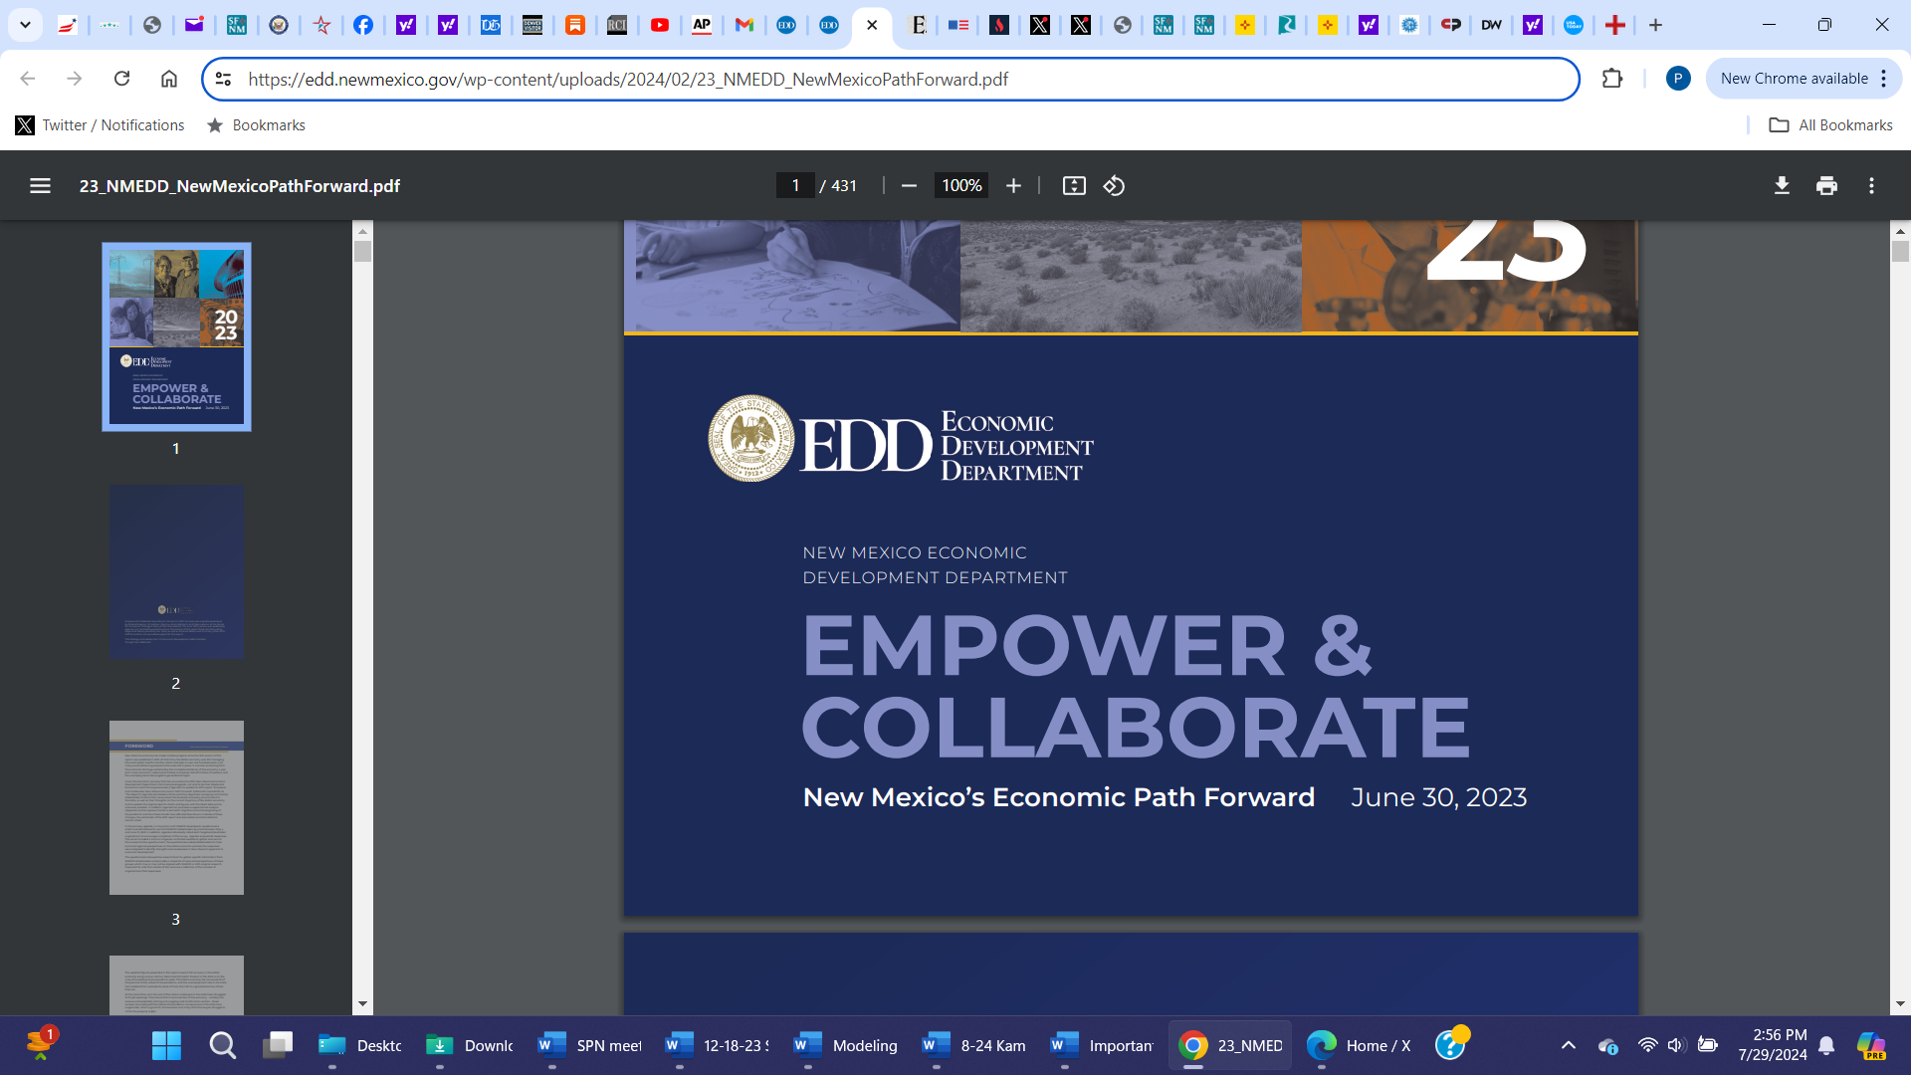Open PDF viewer more actions menu
Screen dimensions: 1911x1075
pos(1871,186)
